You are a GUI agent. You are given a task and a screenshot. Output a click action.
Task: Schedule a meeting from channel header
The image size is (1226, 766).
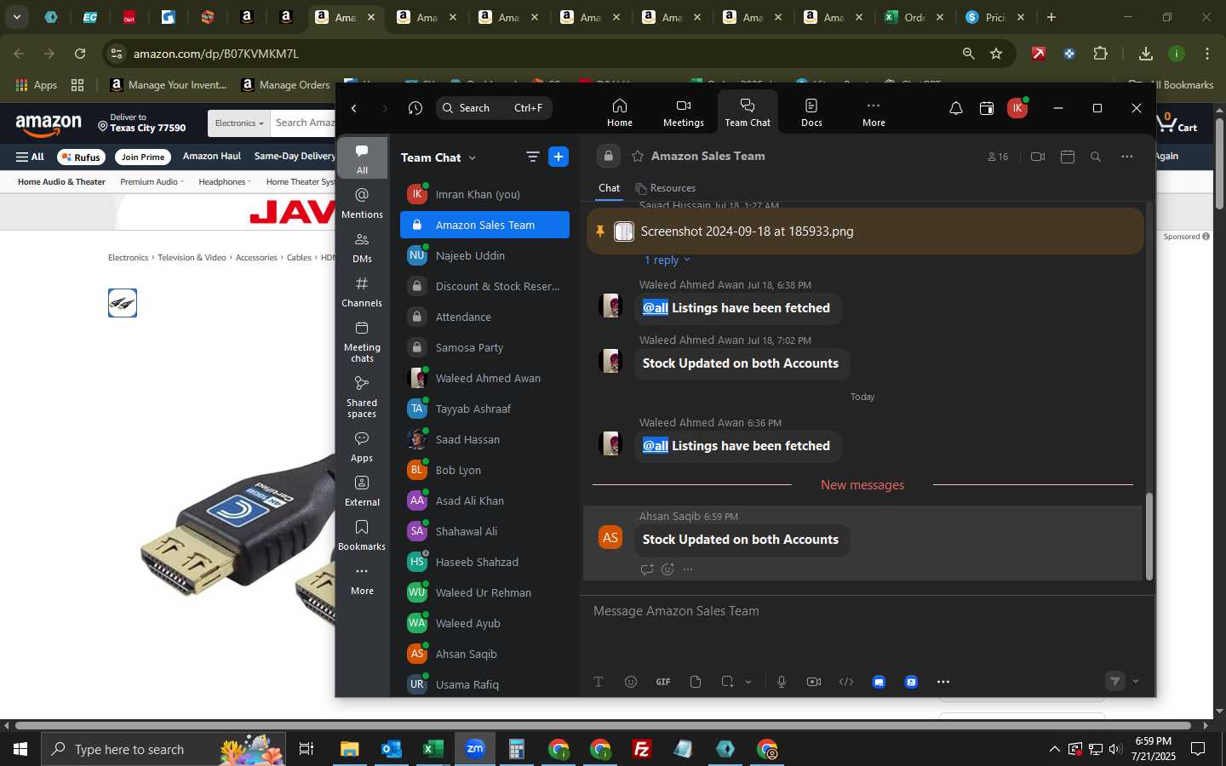tap(1068, 157)
